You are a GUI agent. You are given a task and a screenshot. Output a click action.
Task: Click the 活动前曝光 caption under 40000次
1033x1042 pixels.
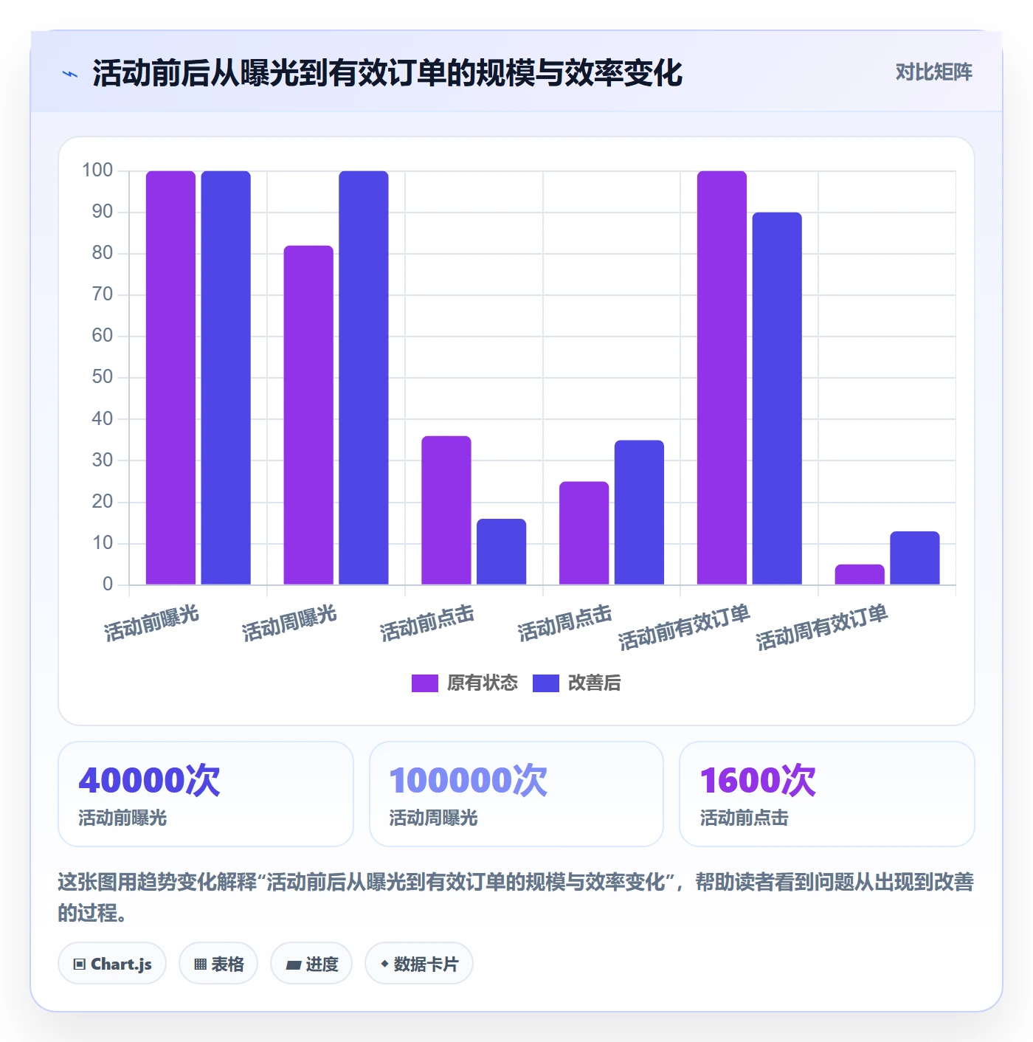pos(122,818)
